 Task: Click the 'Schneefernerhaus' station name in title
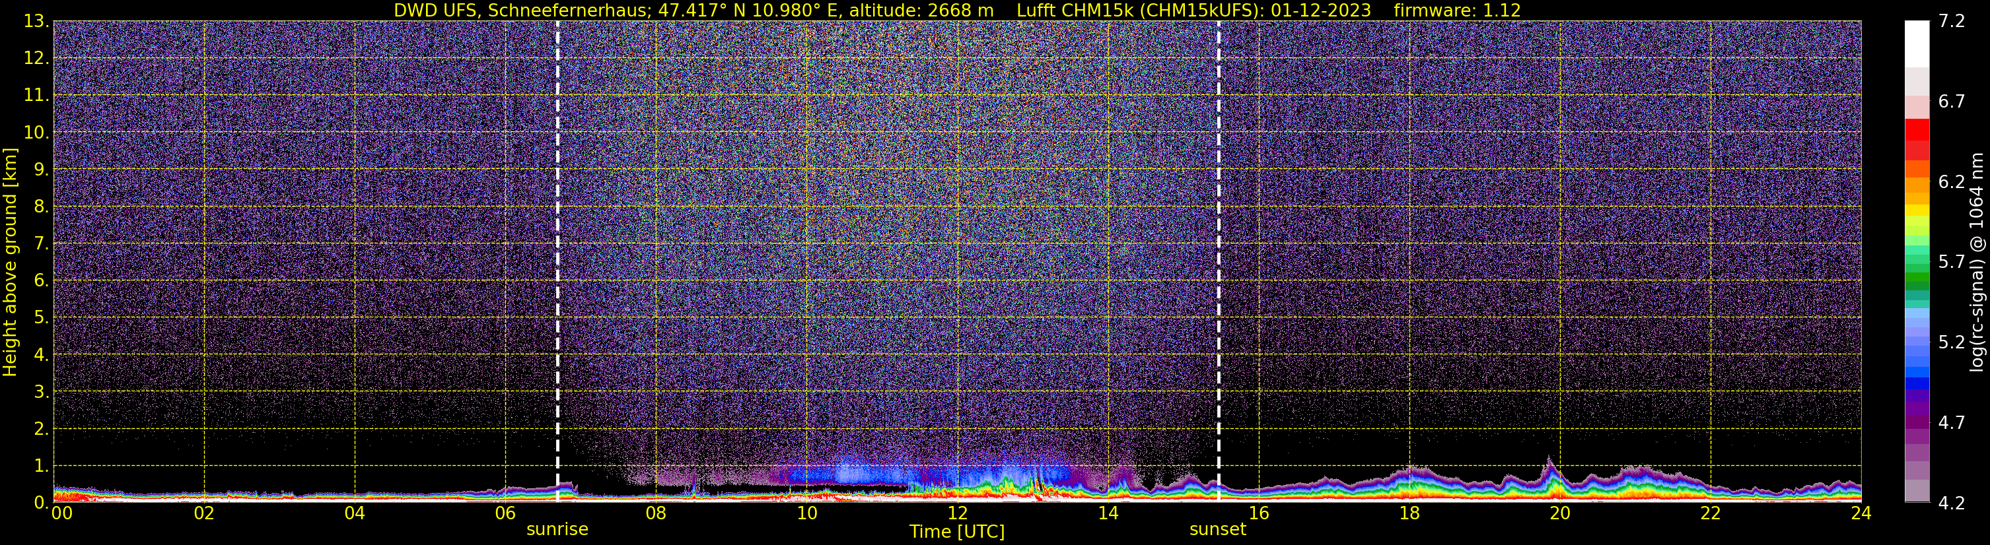pyautogui.click(x=569, y=11)
